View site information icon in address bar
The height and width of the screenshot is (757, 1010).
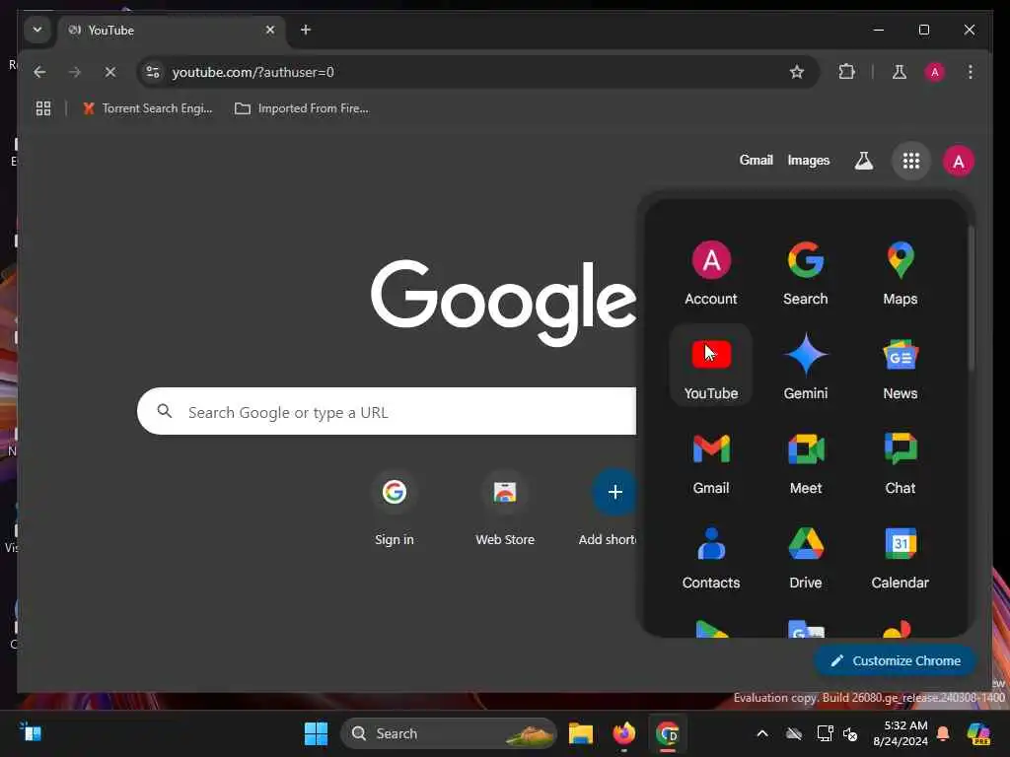click(x=153, y=72)
